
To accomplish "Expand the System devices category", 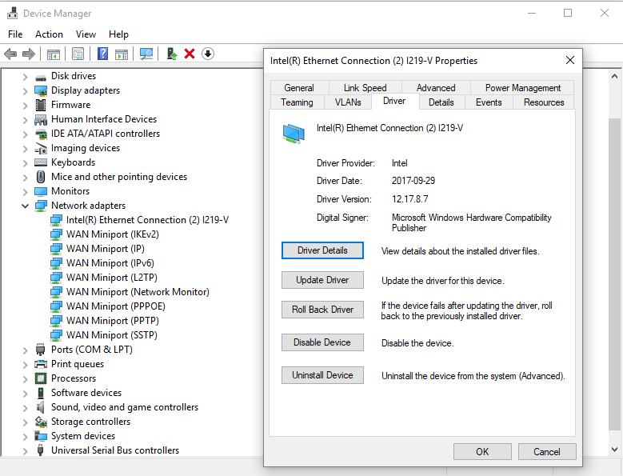I will point(25,437).
